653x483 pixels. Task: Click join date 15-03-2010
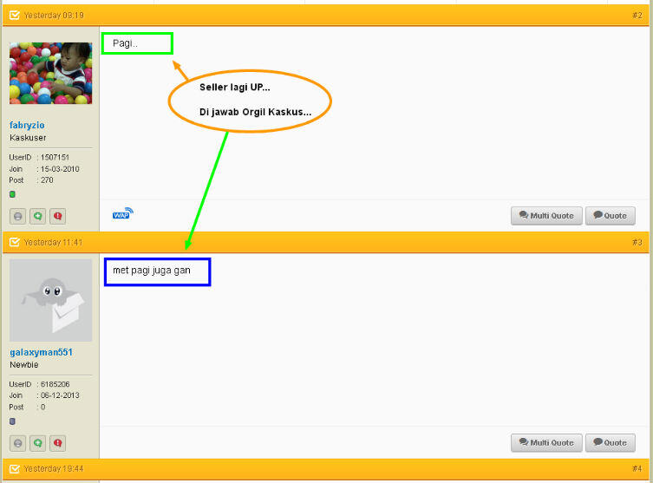tap(60, 169)
